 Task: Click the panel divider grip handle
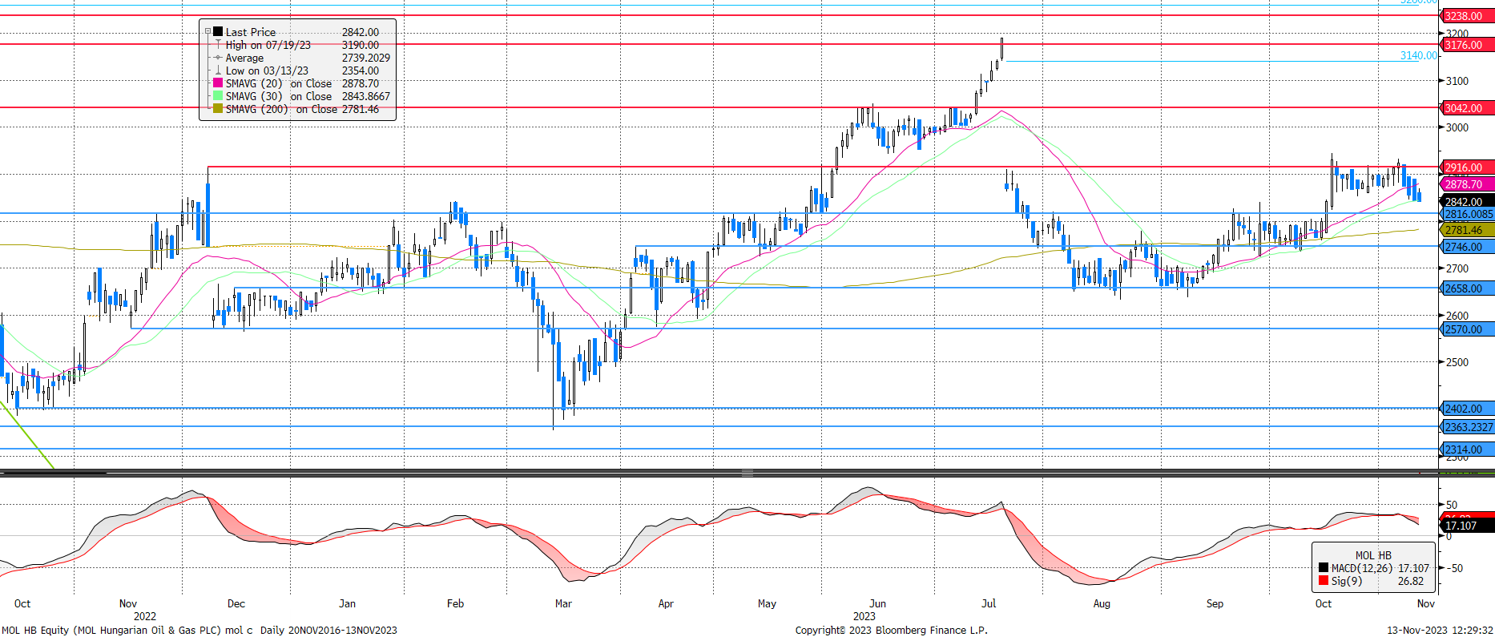pyautogui.click(x=747, y=473)
